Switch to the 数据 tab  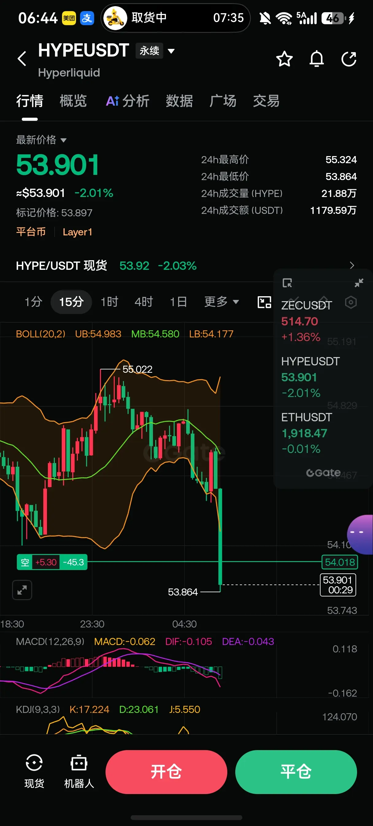pyautogui.click(x=179, y=101)
